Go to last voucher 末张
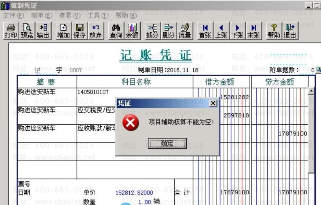321x205 pixels. [x=253, y=31]
